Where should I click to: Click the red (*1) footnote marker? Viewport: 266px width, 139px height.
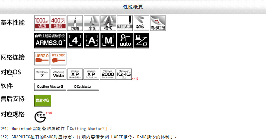pos(135,78)
